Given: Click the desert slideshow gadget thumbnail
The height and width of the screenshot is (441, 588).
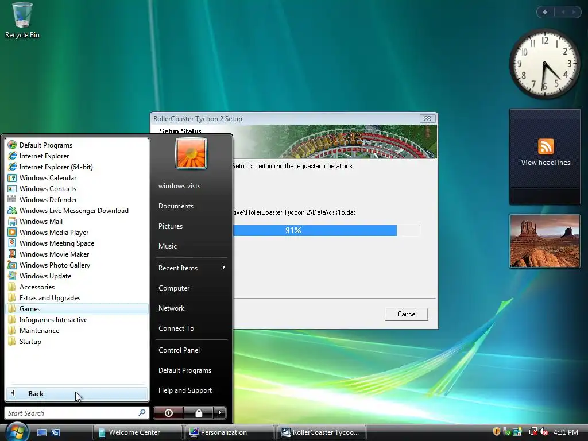Looking at the screenshot, I should coord(544,241).
